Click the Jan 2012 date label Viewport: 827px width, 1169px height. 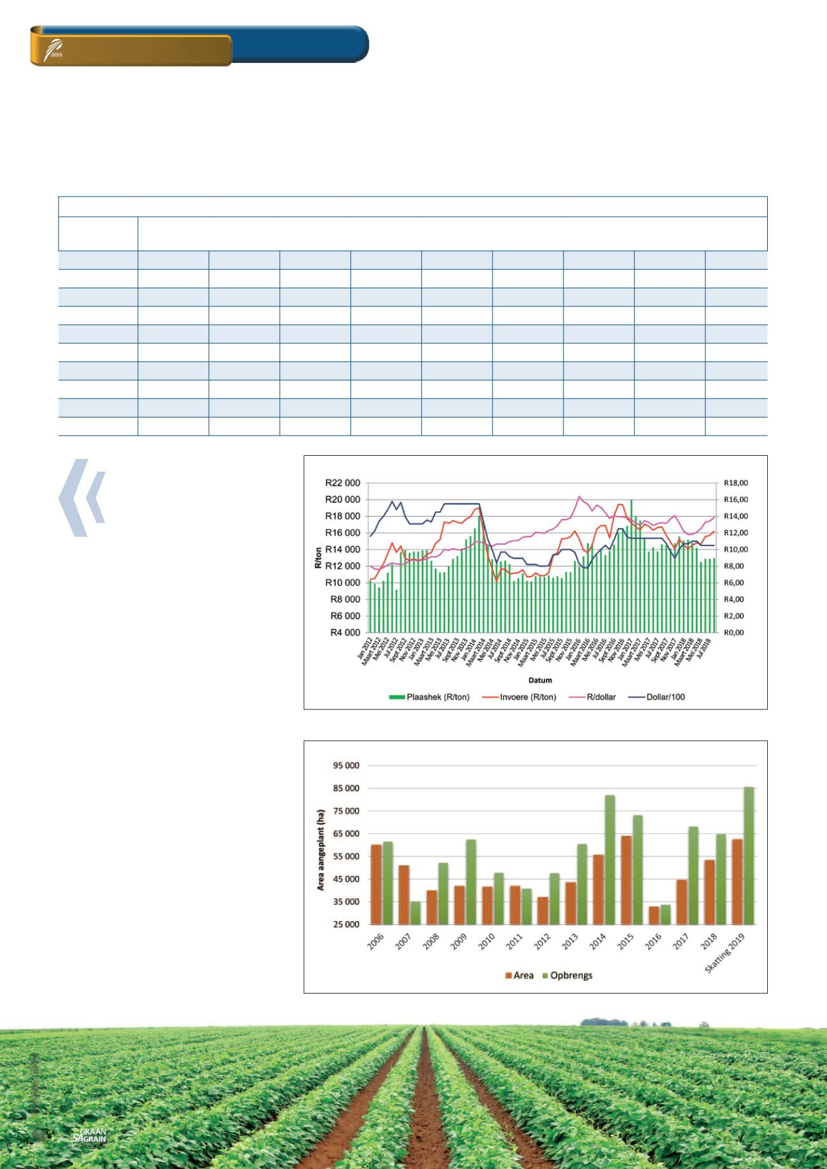coord(364,647)
